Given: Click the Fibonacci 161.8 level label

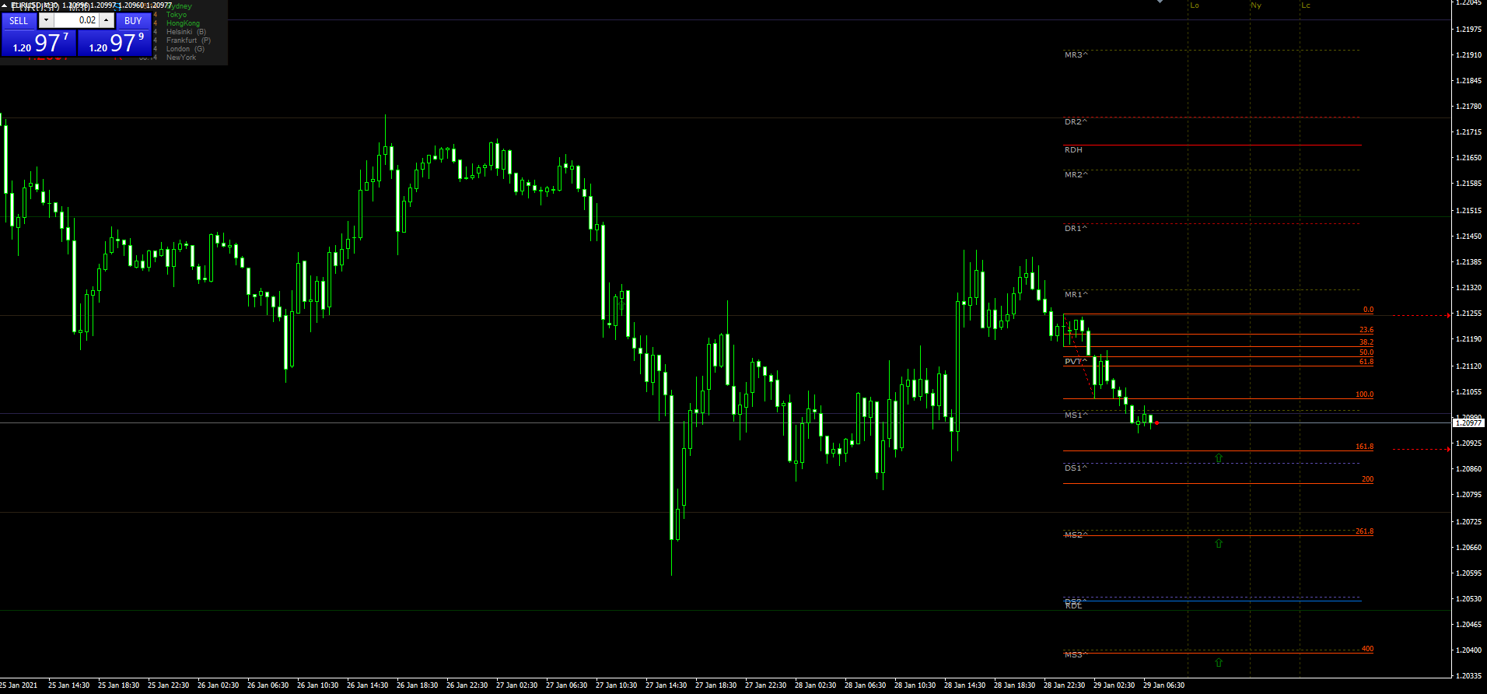Looking at the screenshot, I should click(x=1365, y=447).
